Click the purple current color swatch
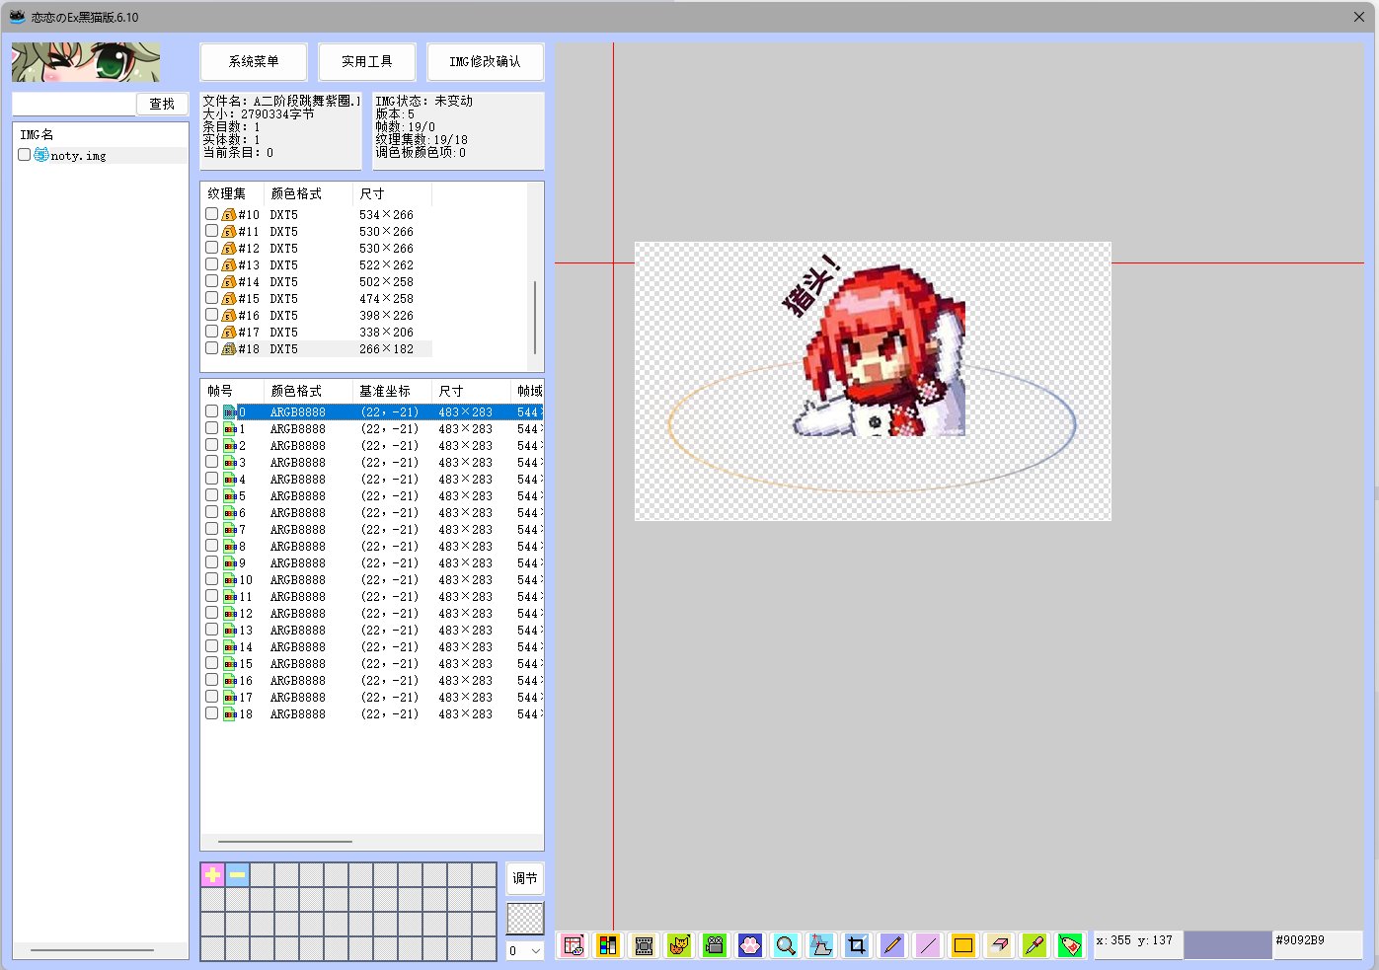This screenshot has width=1379, height=970. click(x=1228, y=944)
